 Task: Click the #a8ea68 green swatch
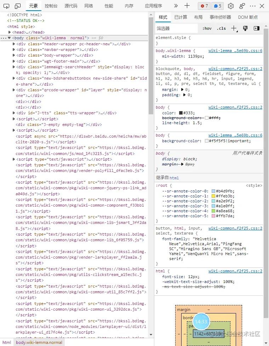(x=213, y=211)
